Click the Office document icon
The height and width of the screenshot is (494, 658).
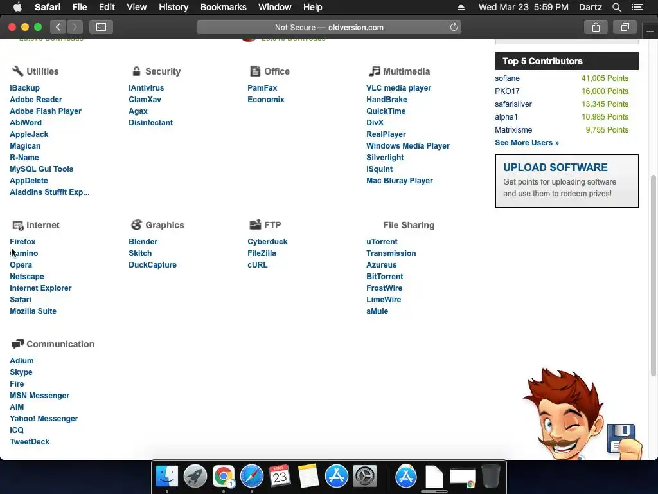pos(254,71)
